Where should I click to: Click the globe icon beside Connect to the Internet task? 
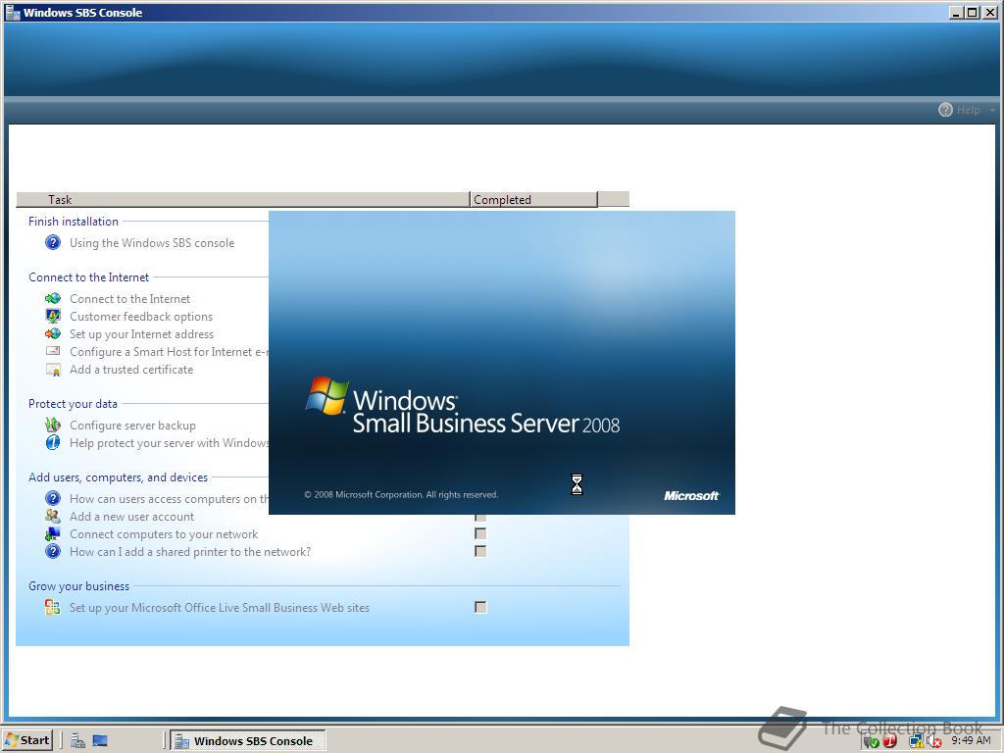click(x=53, y=298)
